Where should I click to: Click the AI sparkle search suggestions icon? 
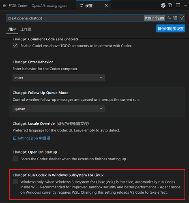tap(169, 18)
